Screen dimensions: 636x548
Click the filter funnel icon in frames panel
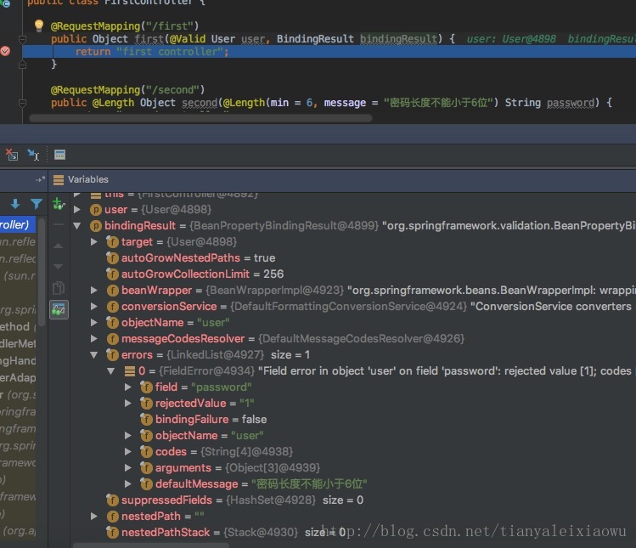37,204
